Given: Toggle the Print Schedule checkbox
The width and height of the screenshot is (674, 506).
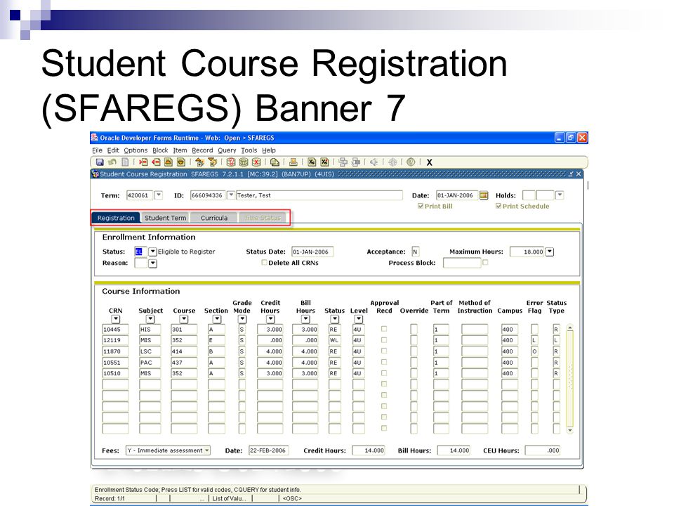Looking at the screenshot, I should tap(498, 206).
